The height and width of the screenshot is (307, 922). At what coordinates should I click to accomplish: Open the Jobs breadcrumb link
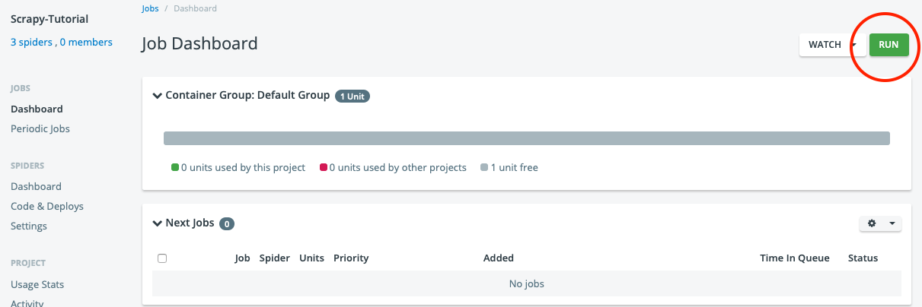point(151,8)
